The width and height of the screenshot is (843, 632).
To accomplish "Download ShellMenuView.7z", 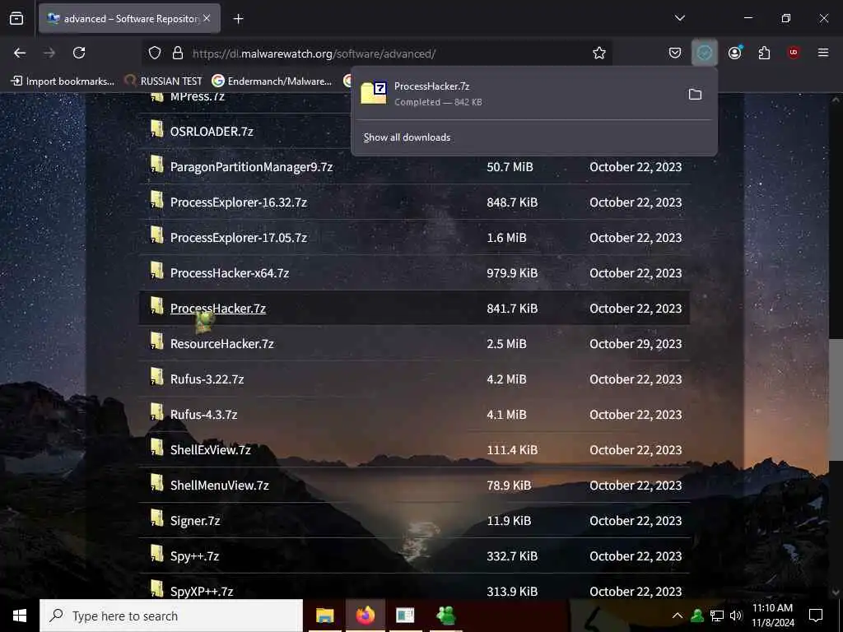I will [219, 486].
